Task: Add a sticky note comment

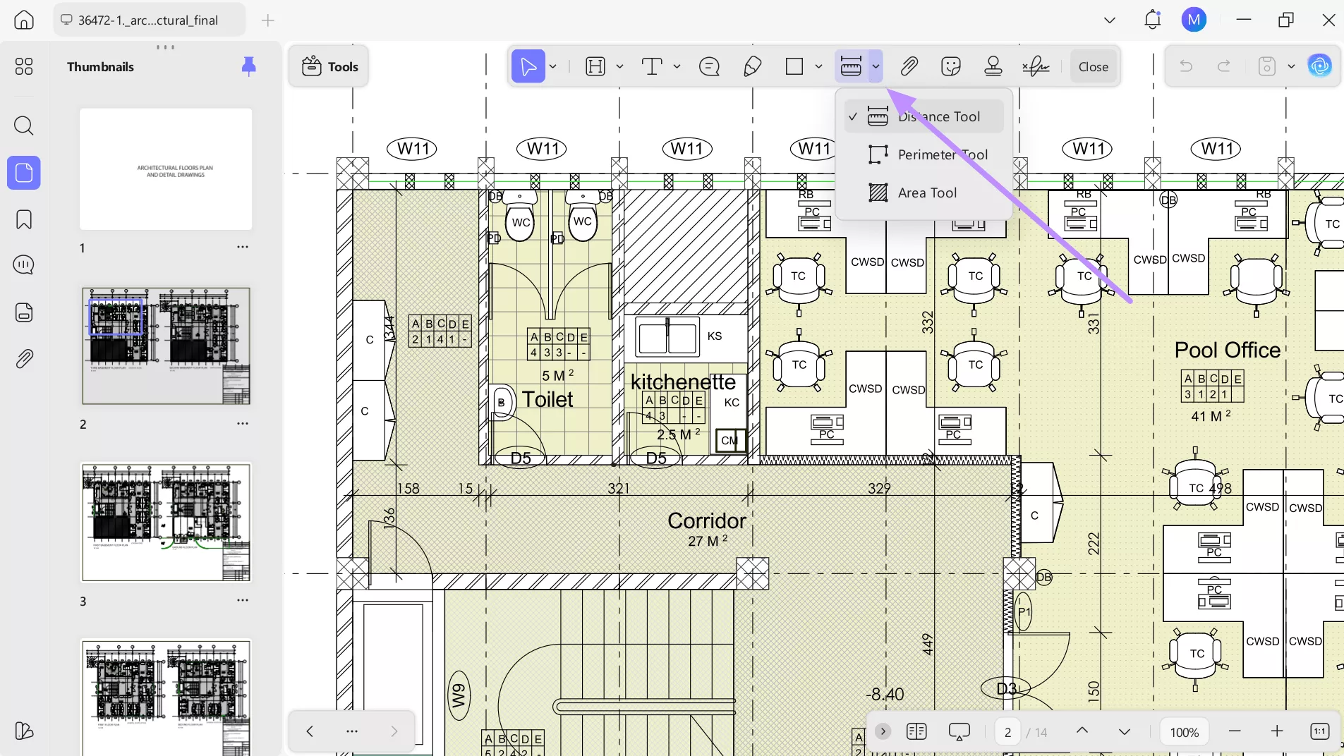Action: click(x=709, y=67)
